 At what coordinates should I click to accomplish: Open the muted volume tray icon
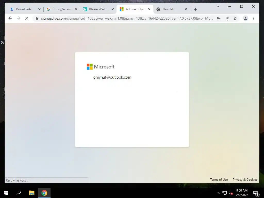click(231, 193)
